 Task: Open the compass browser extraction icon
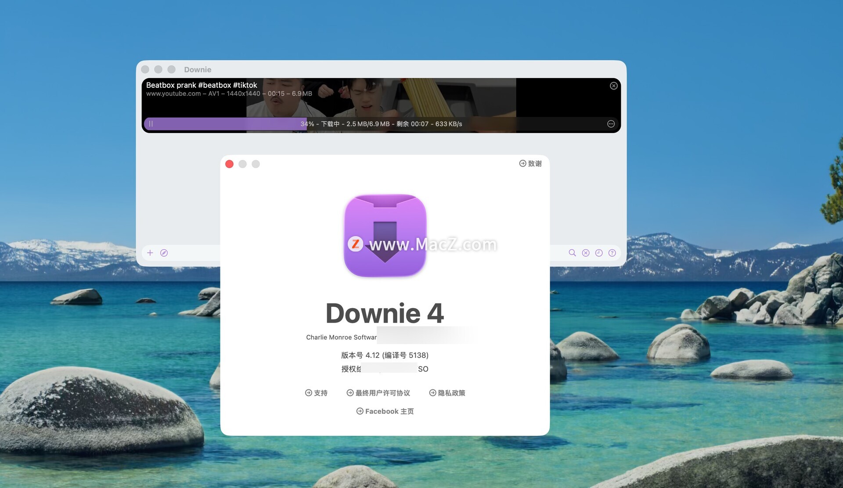click(164, 253)
